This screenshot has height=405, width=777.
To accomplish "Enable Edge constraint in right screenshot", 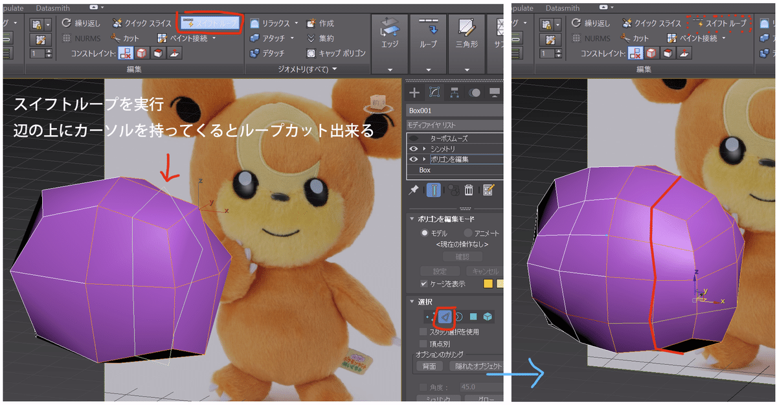I will click(x=651, y=53).
